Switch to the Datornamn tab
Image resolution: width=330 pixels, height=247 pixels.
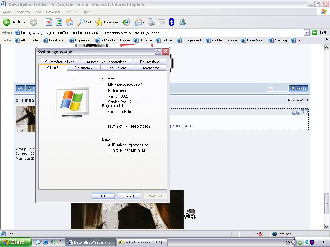83,68
